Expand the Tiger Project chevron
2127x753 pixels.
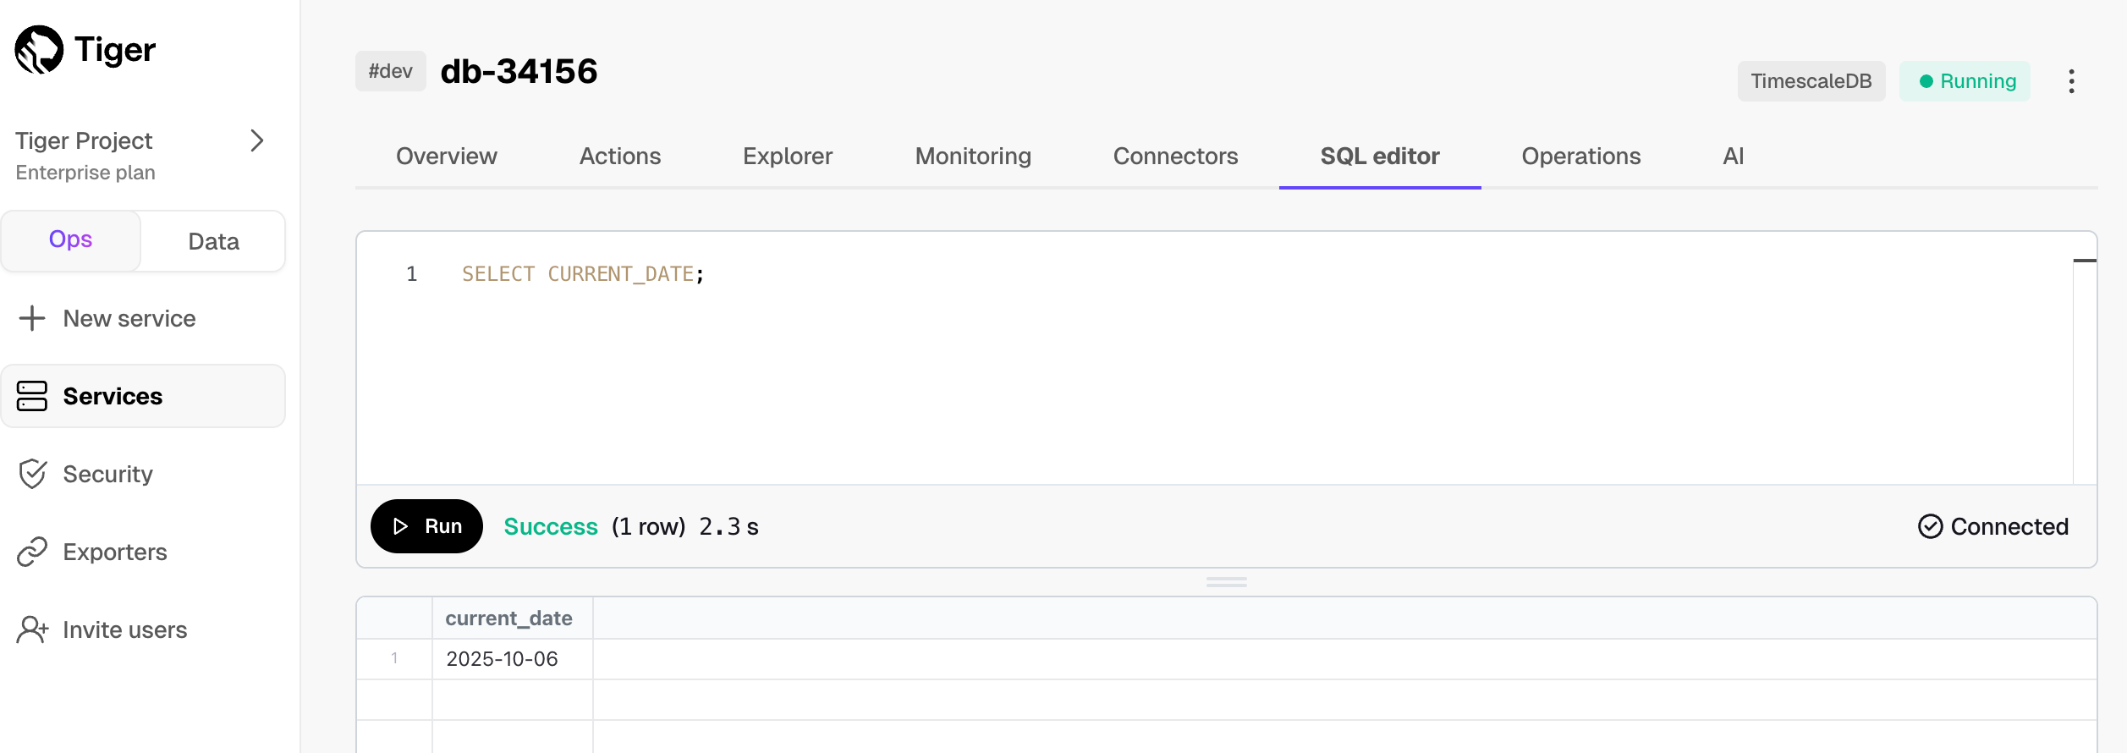pyautogui.click(x=257, y=140)
